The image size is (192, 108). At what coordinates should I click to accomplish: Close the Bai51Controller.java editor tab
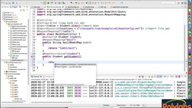coord(63,7)
